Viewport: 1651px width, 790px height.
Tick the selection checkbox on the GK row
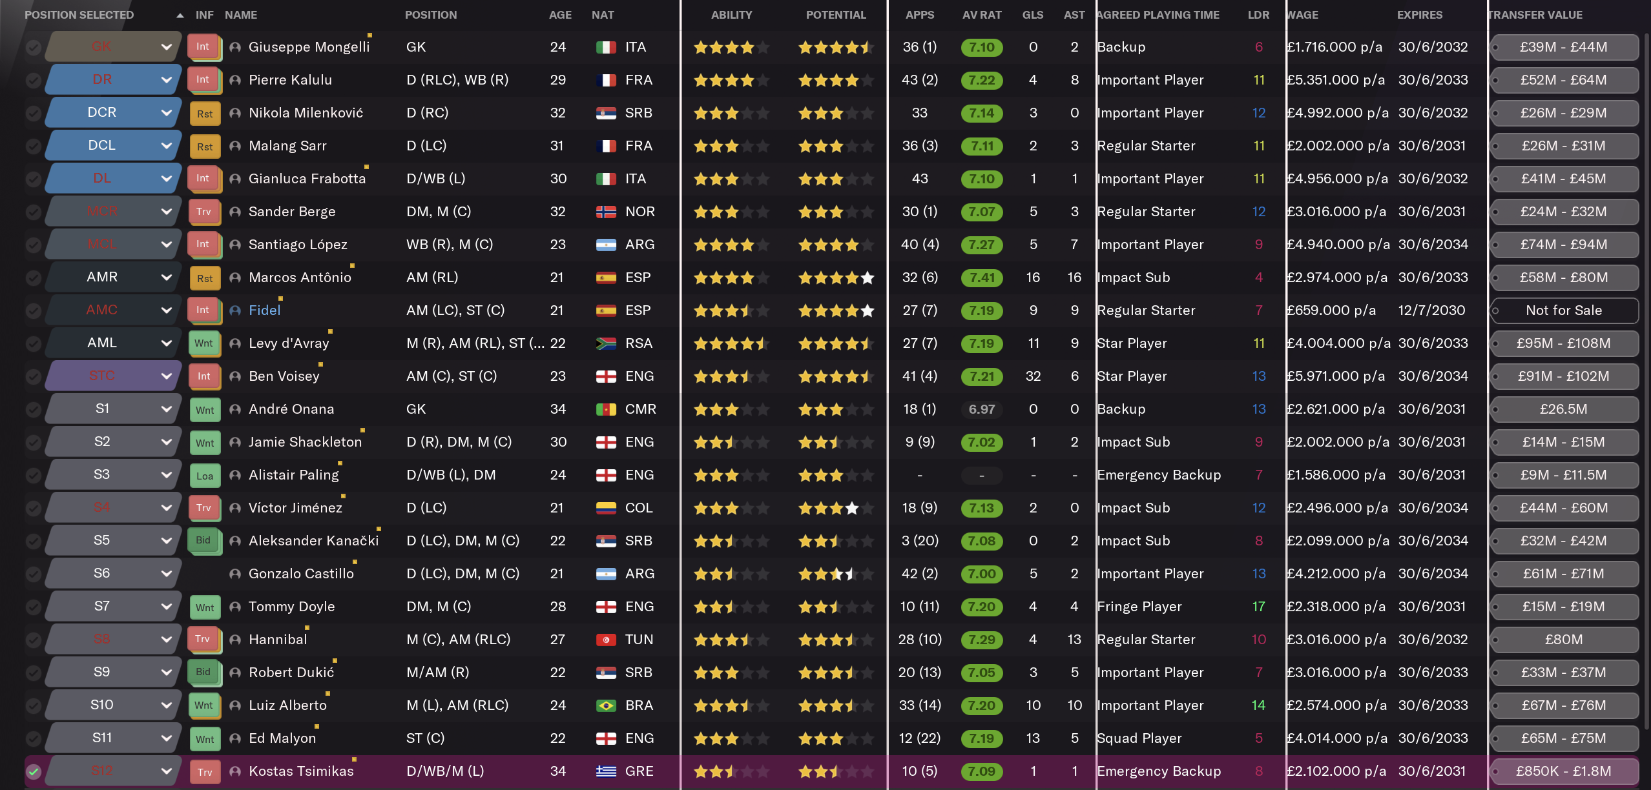click(34, 47)
